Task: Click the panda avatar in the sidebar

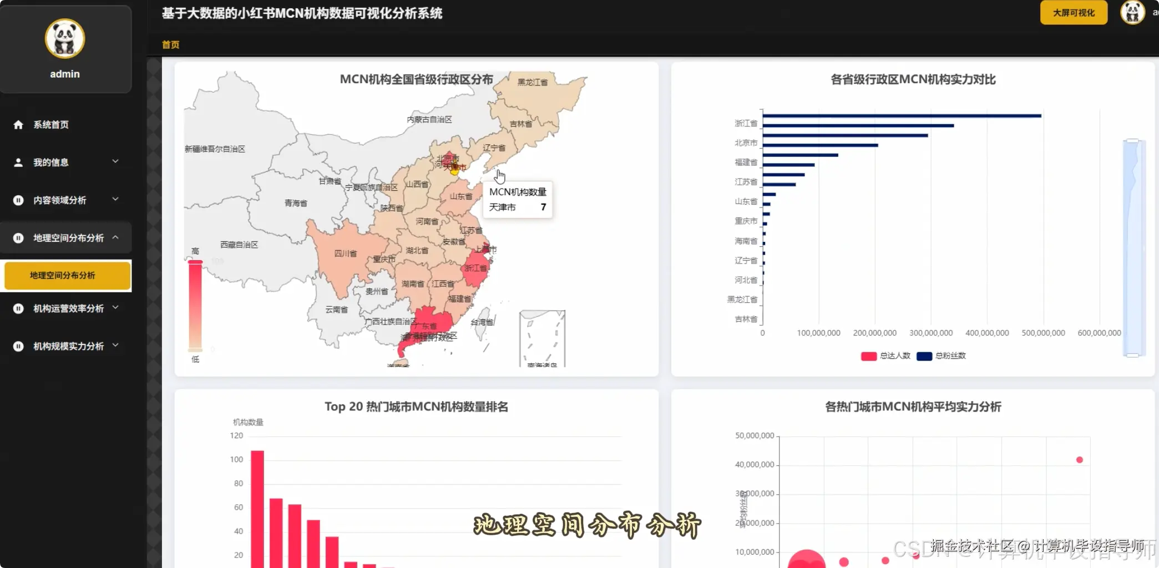Action: tap(65, 39)
